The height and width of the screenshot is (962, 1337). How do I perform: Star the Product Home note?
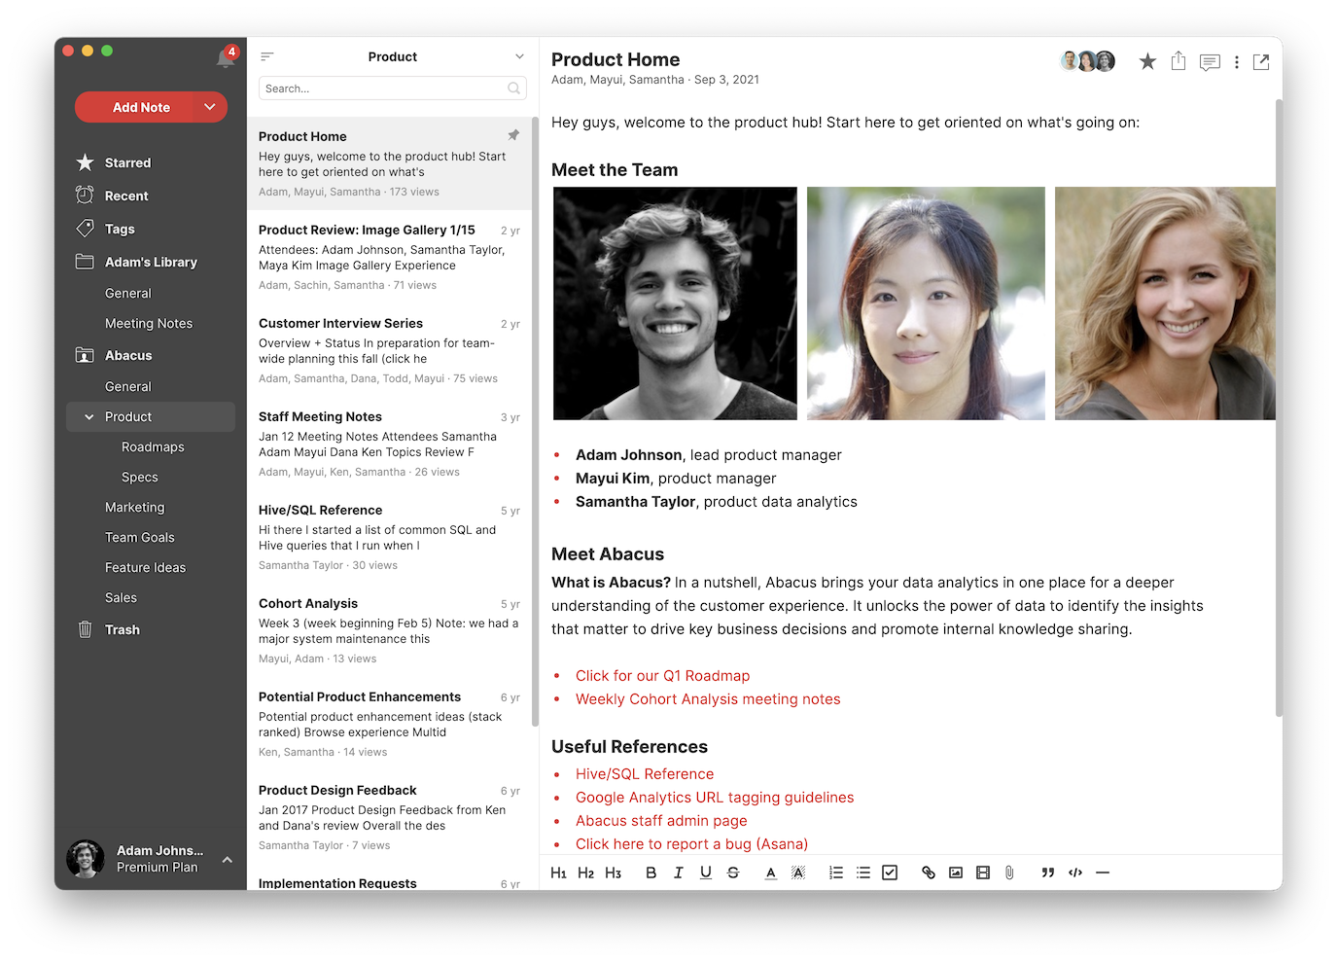1147,62
